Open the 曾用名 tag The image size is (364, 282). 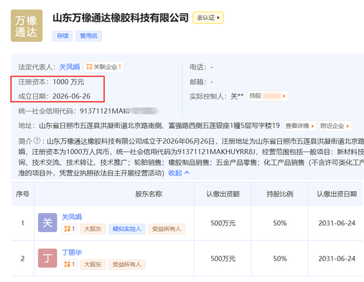[88, 36]
